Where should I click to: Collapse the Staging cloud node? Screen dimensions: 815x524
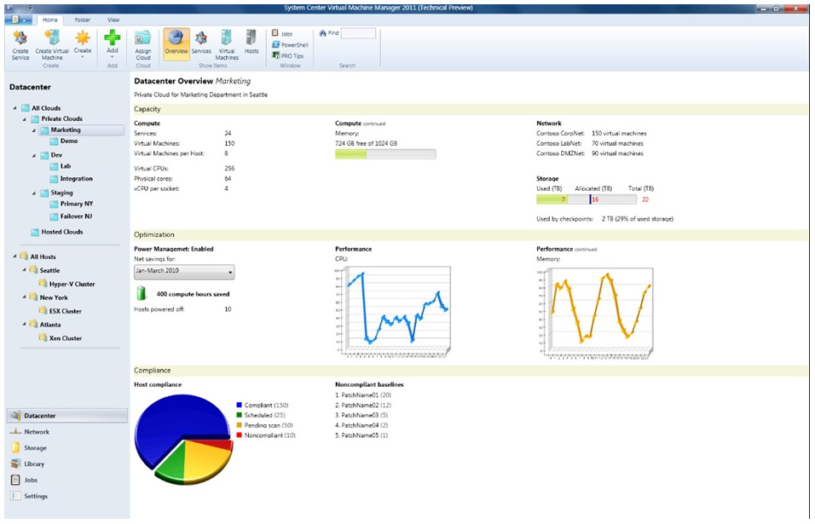click(34, 193)
